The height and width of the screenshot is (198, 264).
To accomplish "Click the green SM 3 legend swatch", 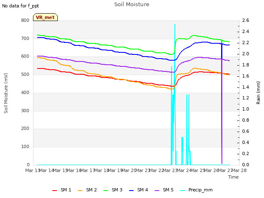I will 106,191.
